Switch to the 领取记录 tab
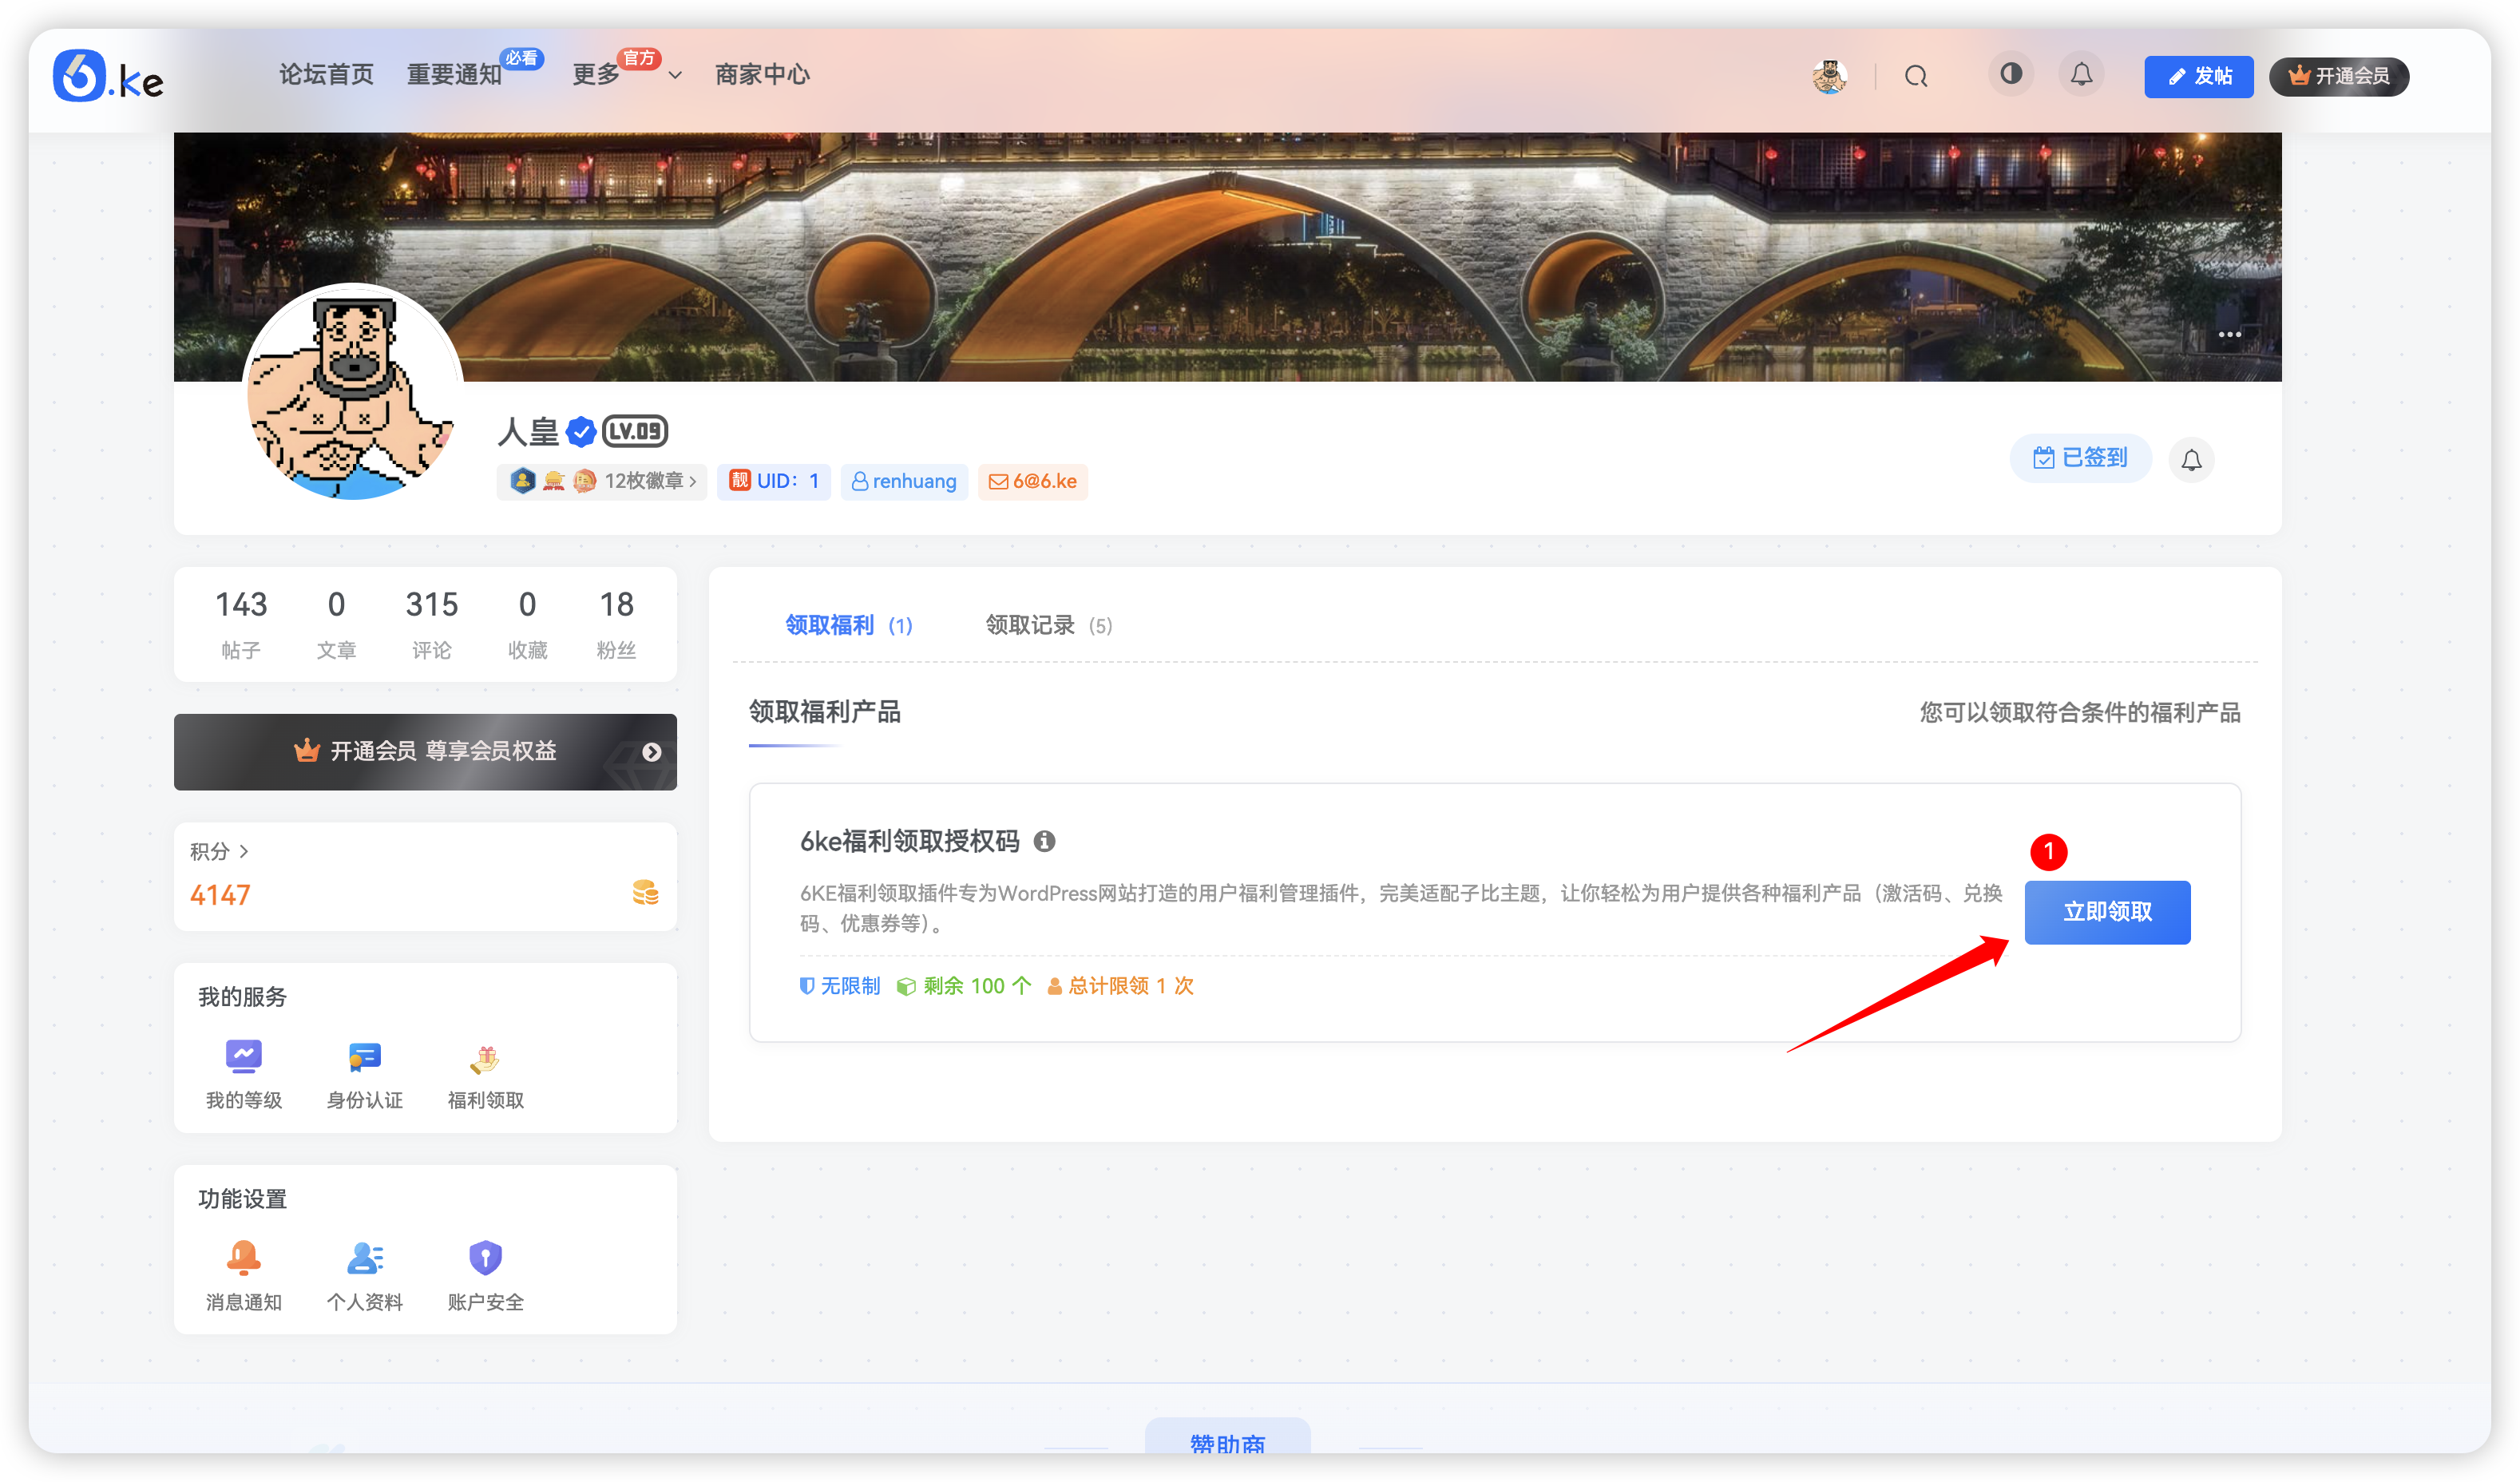 [1031, 625]
